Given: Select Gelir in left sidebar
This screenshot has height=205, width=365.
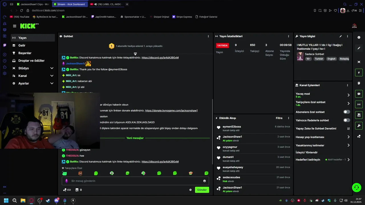Looking at the screenshot, I should (33, 45).
